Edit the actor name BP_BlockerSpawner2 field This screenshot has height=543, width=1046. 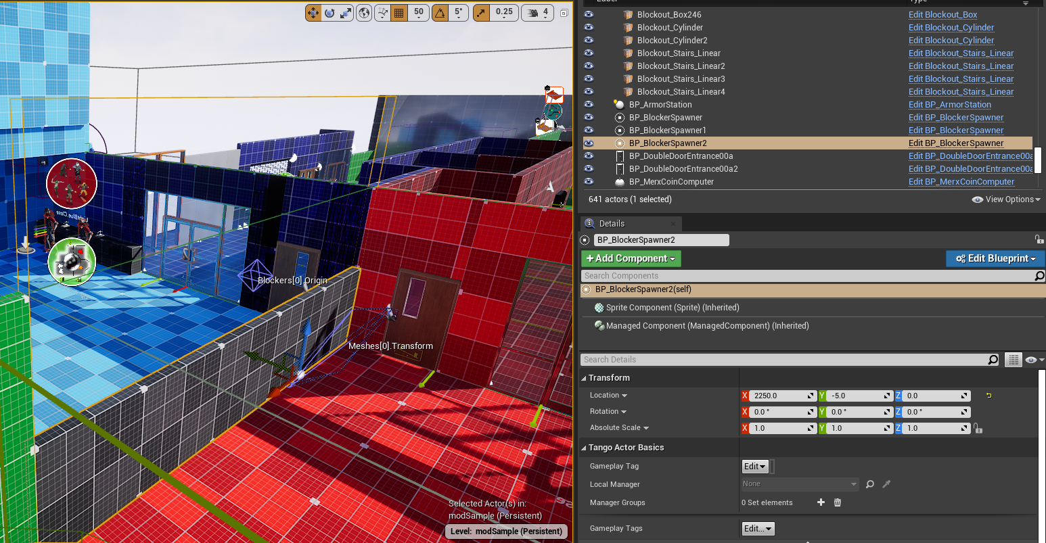click(x=662, y=239)
